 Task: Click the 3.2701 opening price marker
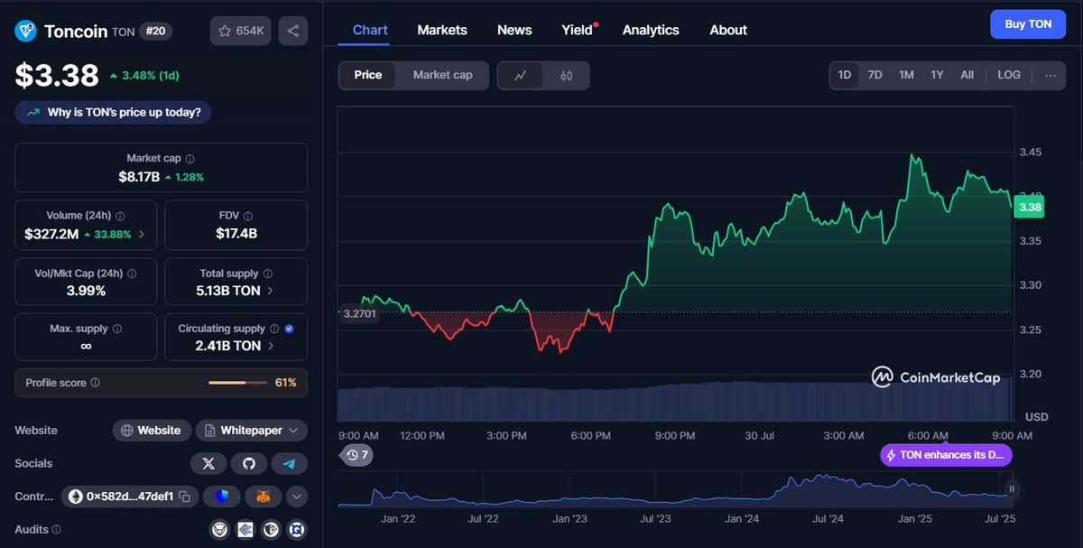(x=358, y=314)
